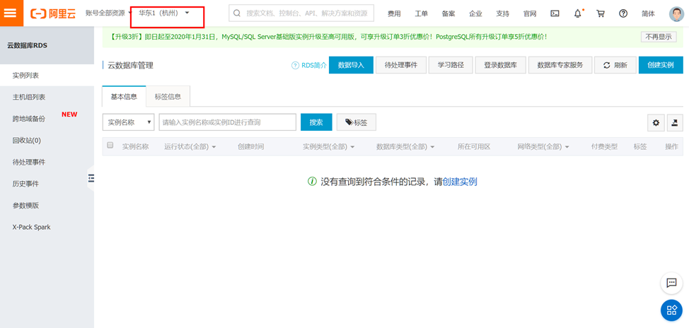Select all instances checkbox in table header
This screenshot has height=328, width=689.
(x=110, y=146)
